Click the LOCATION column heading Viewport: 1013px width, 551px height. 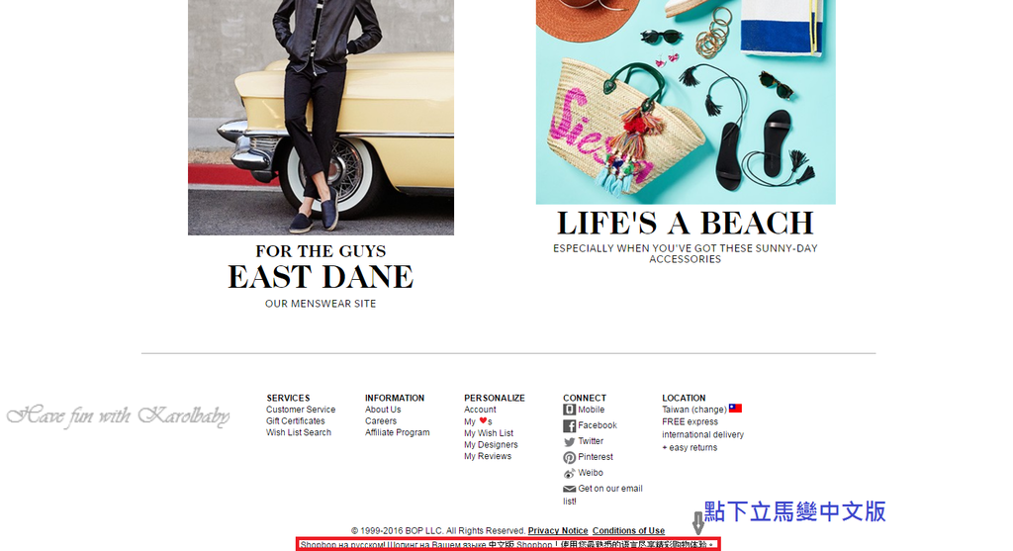click(684, 398)
